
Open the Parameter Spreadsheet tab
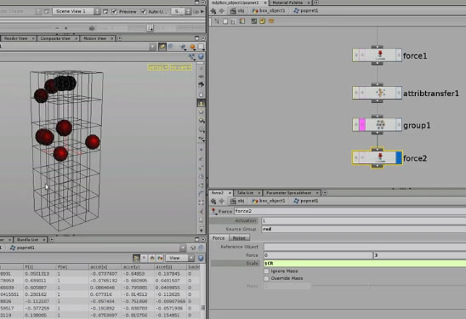point(289,193)
